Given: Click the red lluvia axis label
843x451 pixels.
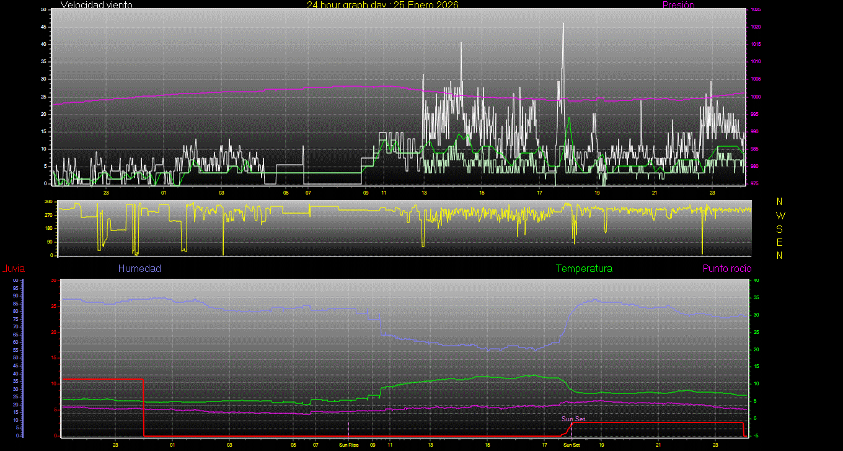Looking at the screenshot, I should coord(13,268).
